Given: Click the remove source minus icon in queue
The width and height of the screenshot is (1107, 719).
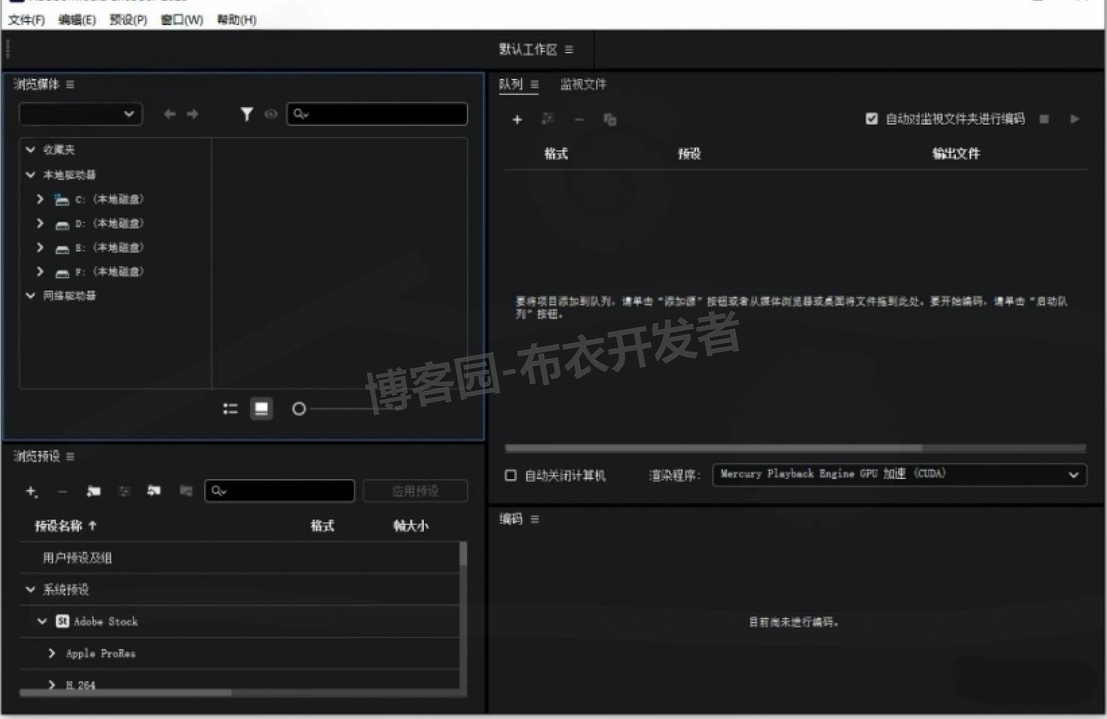Looking at the screenshot, I should pyautogui.click(x=579, y=120).
